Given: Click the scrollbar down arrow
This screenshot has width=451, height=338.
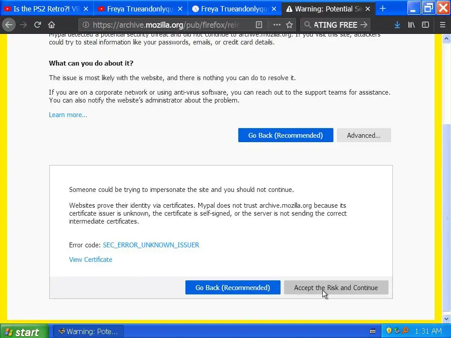Looking at the screenshot, I should [x=446, y=318].
